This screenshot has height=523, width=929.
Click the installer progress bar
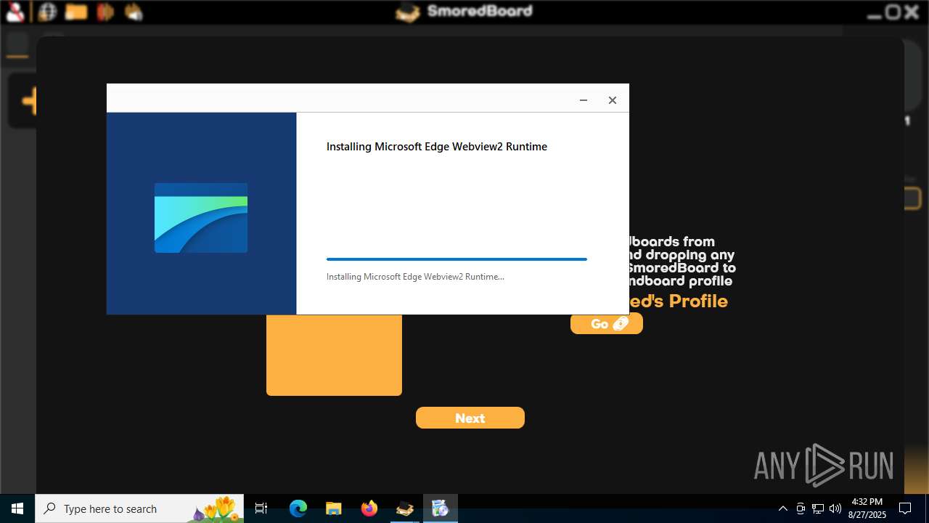457,259
